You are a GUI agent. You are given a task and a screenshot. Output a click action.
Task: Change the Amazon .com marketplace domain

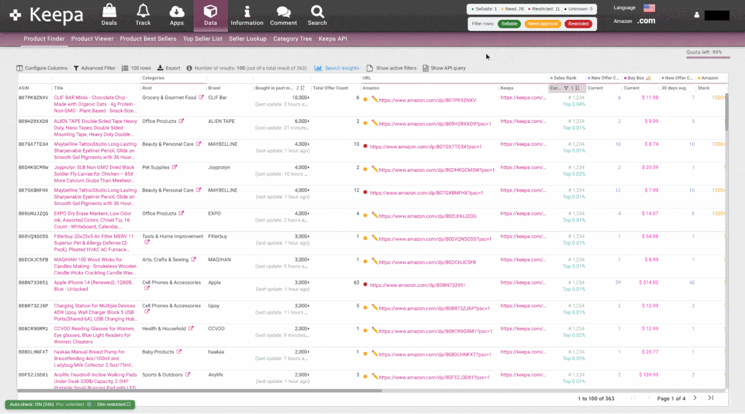(646, 21)
